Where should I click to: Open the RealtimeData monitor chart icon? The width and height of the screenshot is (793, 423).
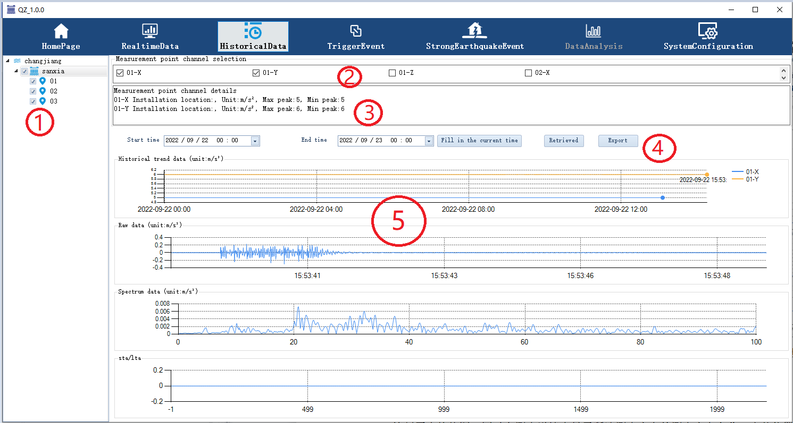[150, 31]
